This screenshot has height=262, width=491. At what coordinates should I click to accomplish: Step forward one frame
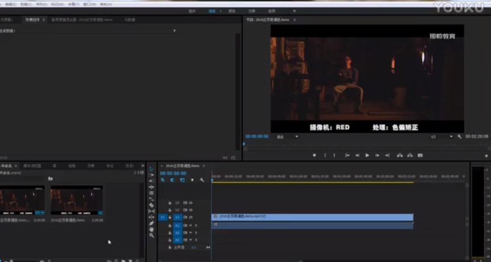pos(377,155)
